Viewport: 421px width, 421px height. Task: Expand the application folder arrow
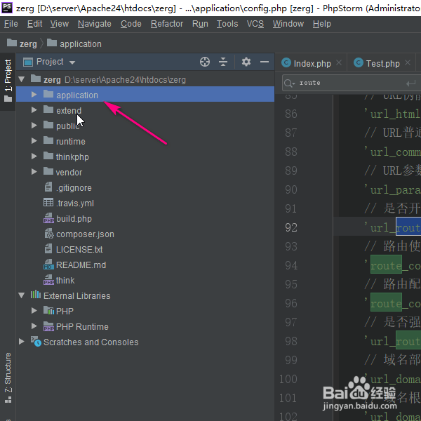click(34, 95)
